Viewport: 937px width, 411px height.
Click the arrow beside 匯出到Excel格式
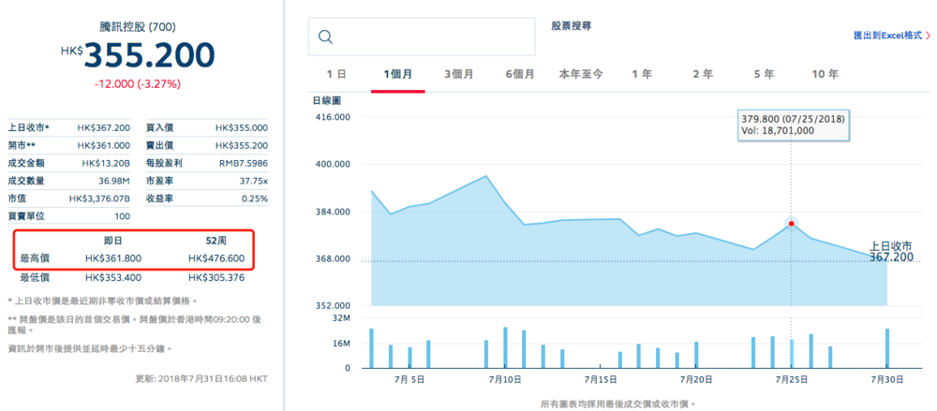point(928,37)
